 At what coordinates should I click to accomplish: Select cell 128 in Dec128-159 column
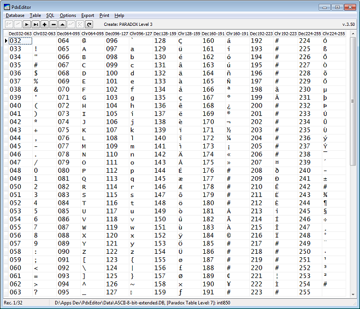[x=165, y=41]
